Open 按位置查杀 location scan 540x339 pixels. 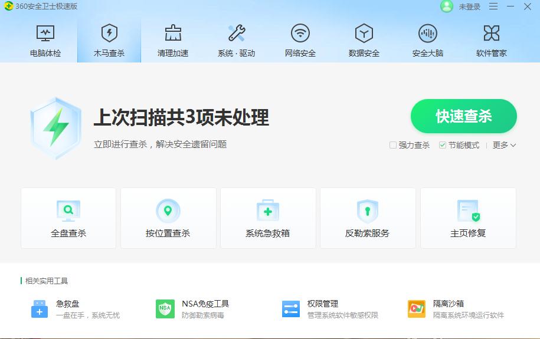(168, 218)
